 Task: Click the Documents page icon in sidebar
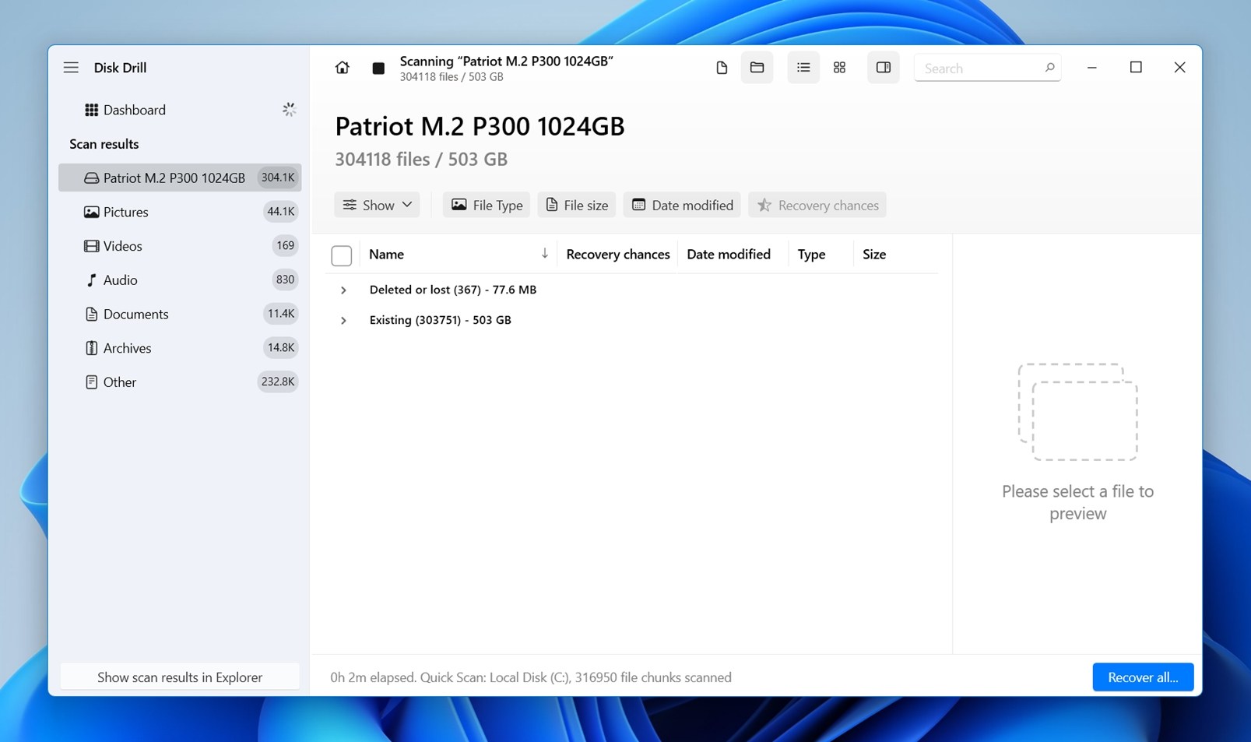[91, 314]
